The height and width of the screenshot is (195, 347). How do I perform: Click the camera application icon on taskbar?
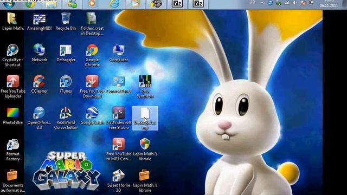pyautogui.click(x=156, y=4)
